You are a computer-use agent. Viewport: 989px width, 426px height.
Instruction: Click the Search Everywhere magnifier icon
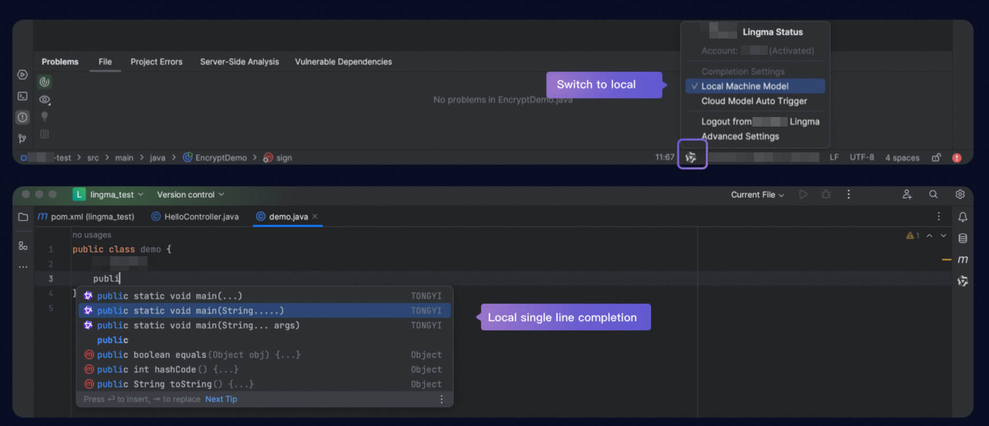pos(933,195)
